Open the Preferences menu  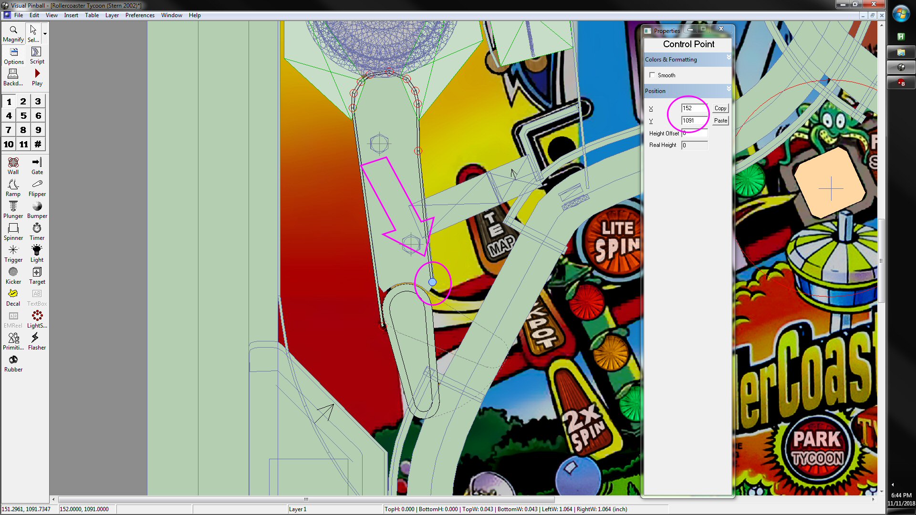(140, 15)
